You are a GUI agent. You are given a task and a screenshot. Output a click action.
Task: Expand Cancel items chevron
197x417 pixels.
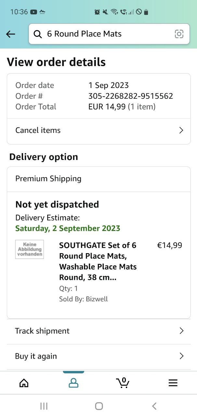point(181,130)
